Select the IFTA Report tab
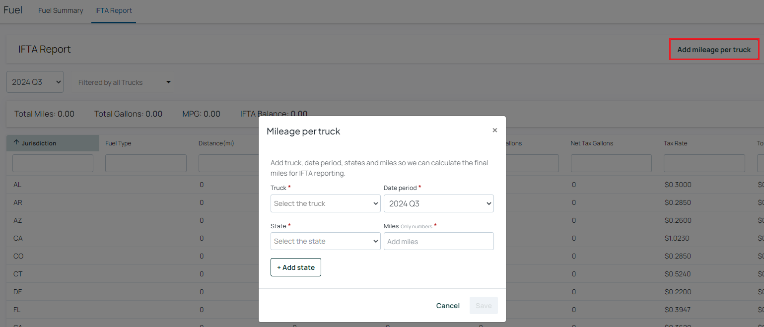Screen dimensions: 764x327 click(x=114, y=10)
